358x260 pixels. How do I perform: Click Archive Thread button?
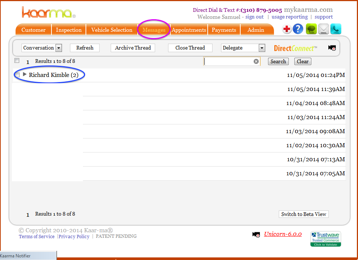click(x=133, y=48)
